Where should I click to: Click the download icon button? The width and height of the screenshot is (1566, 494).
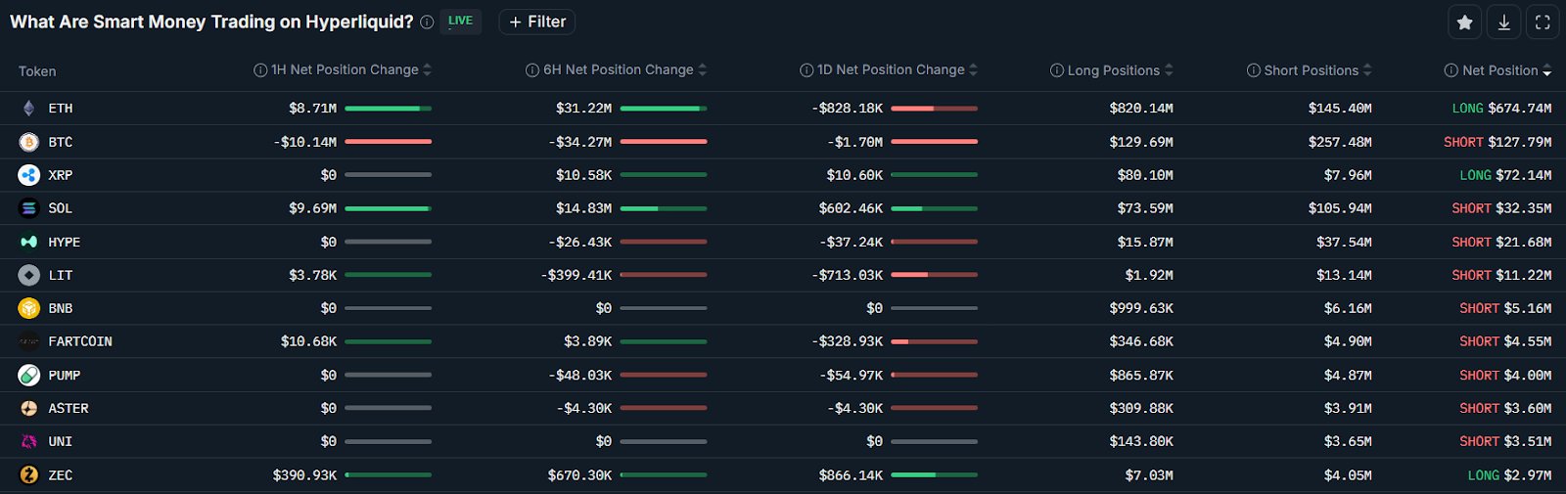[1503, 22]
